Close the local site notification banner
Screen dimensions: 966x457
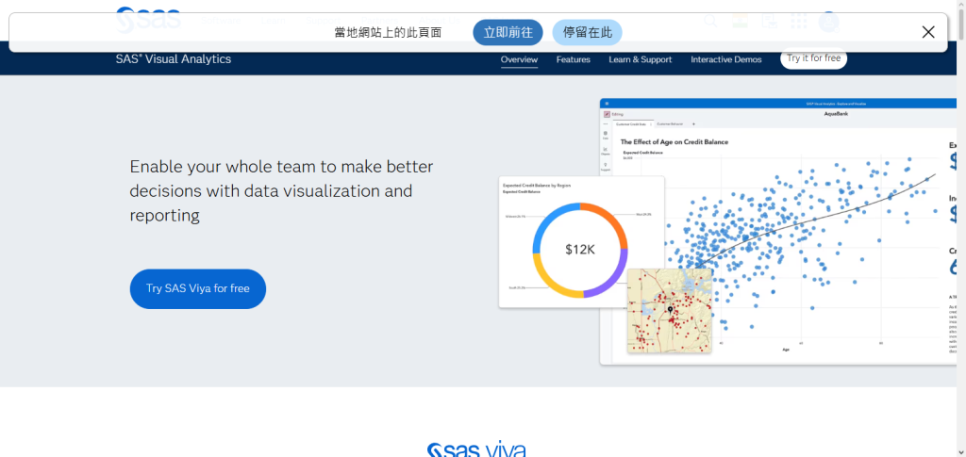click(x=928, y=33)
